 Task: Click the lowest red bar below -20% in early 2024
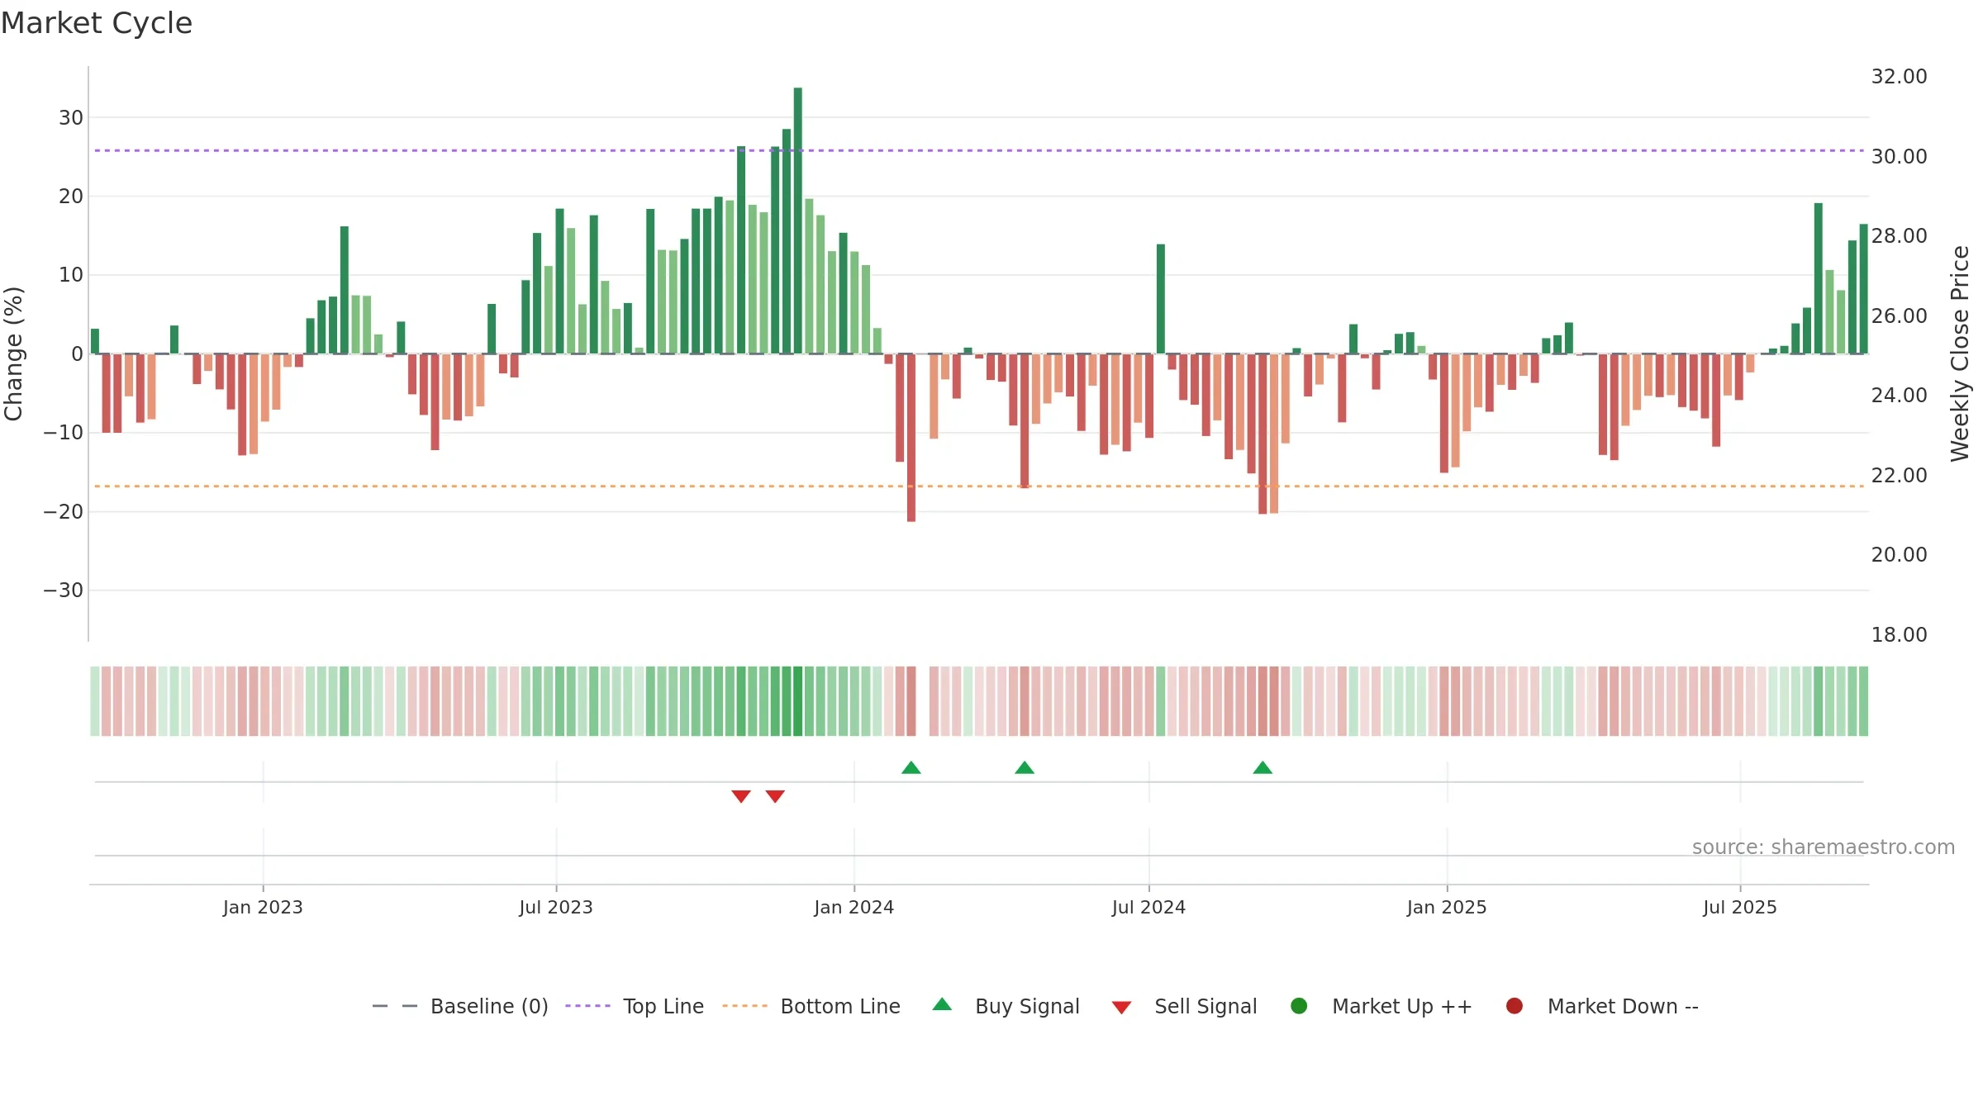click(x=911, y=438)
